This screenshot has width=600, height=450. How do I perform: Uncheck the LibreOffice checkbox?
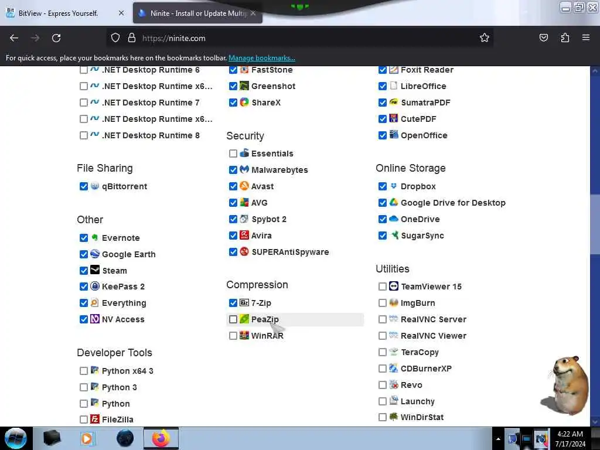382,86
